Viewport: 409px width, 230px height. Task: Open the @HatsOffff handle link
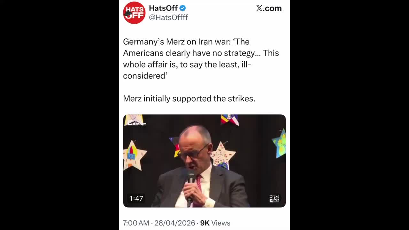click(168, 18)
